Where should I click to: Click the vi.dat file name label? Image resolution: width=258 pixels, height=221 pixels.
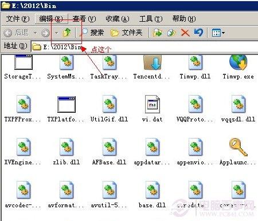(x=152, y=120)
